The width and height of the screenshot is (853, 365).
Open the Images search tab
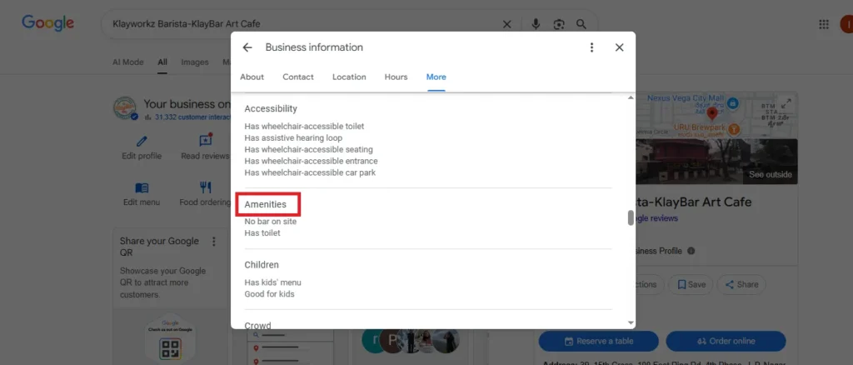(x=195, y=62)
